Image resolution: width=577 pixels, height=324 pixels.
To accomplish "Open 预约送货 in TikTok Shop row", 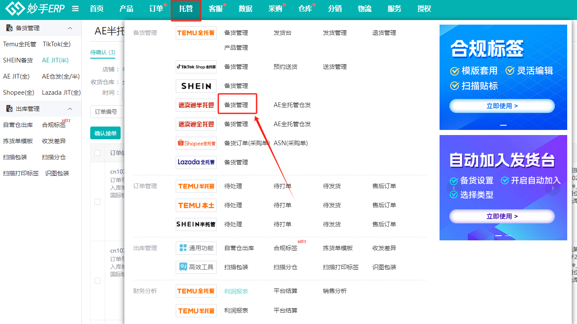I will [x=286, y=67].
